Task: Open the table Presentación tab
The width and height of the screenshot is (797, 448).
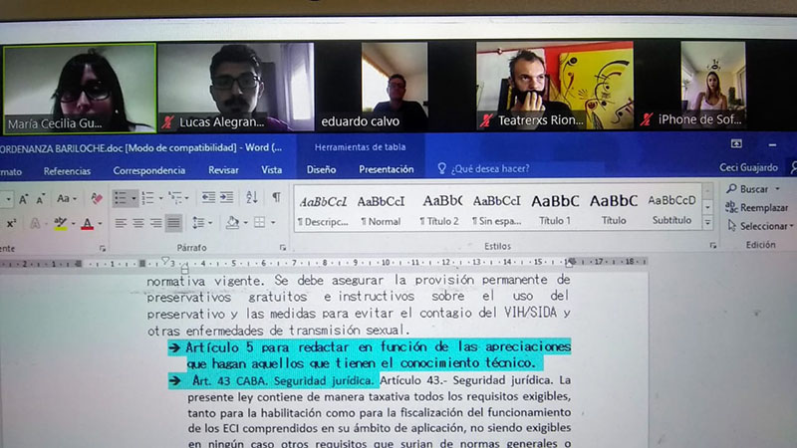Action: click(387, 169)
